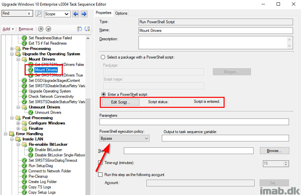Click green check icon of Exit TS if Fail Readiness
This screenshot has height=195, width=301.
[x=24, y=43]
